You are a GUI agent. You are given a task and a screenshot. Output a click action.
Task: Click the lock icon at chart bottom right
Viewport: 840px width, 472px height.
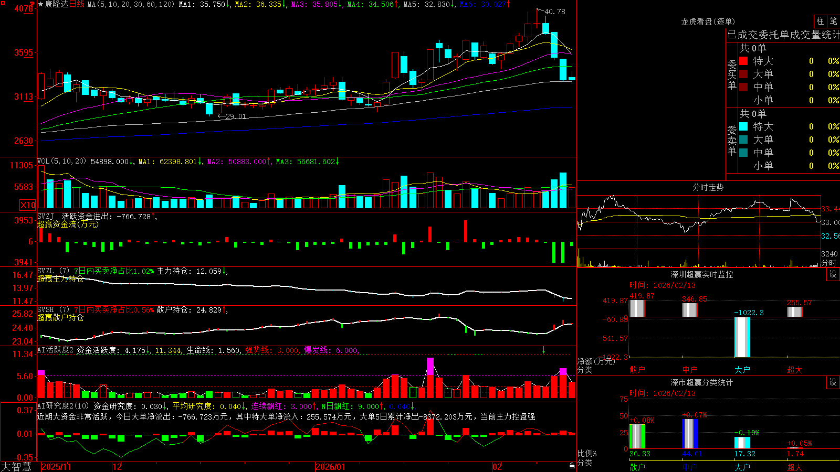coord(572,466)
